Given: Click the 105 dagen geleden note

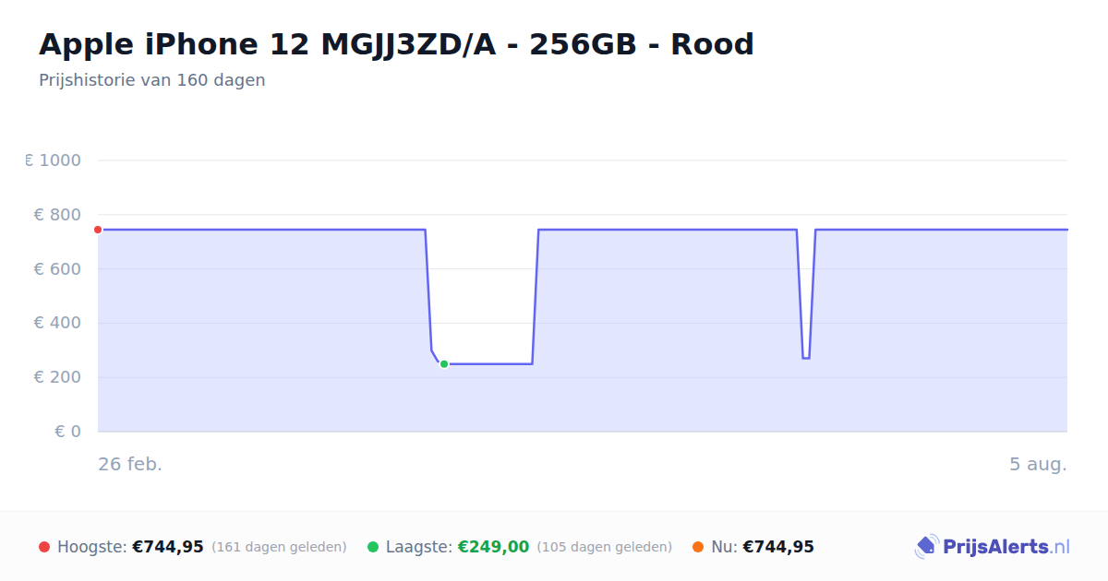Looking at the screenshot, I should 604,547.
